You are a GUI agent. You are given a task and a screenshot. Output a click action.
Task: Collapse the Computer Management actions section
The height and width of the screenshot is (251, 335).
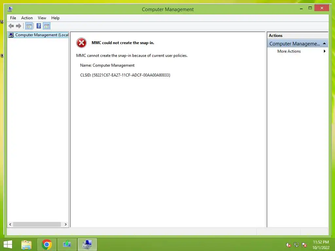point(324,43)
